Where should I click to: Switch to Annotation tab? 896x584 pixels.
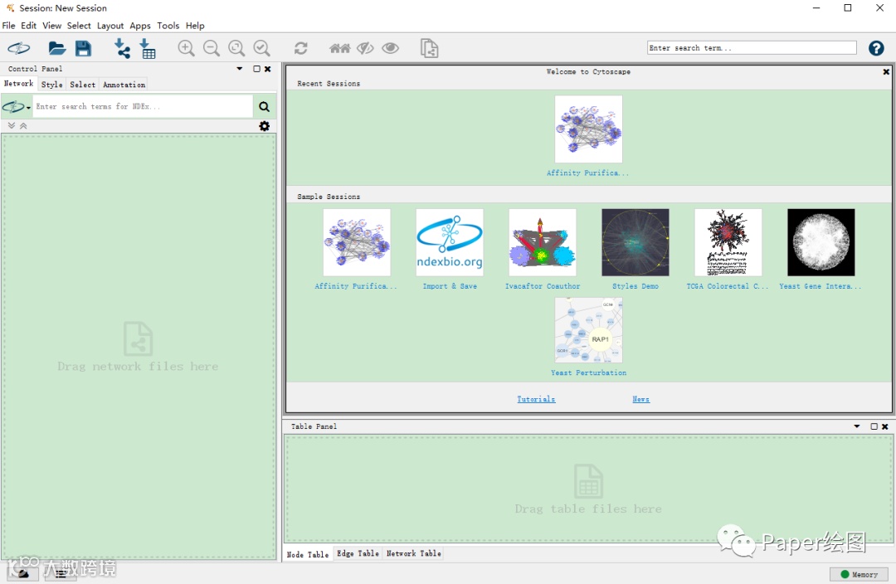pos(124,85)
